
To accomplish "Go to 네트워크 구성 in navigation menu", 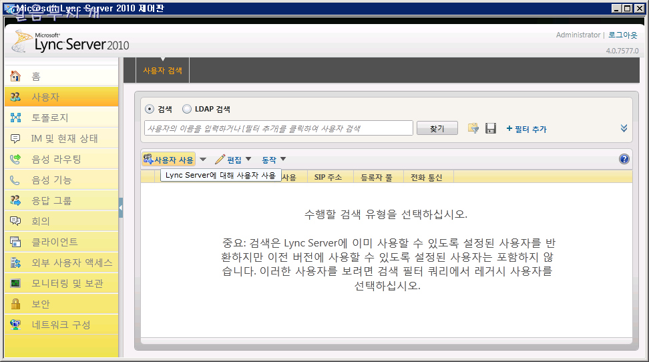I will tap(61, 325).
